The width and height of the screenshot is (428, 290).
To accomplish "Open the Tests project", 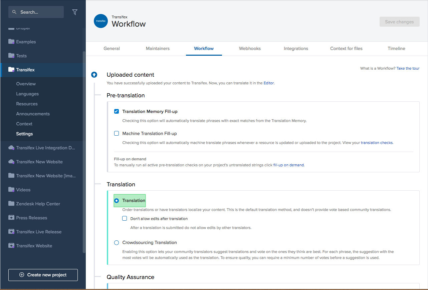I will coord(21,56).
